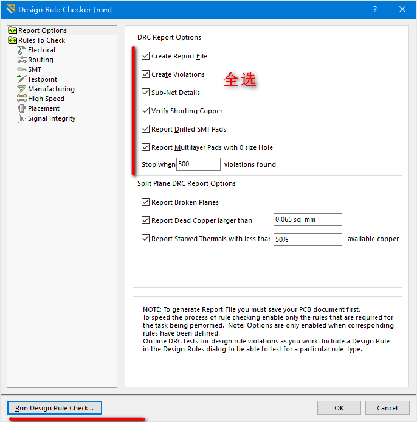
Task: Click the Signal Integrity rules icon
Action: click(x=22, y=118)
